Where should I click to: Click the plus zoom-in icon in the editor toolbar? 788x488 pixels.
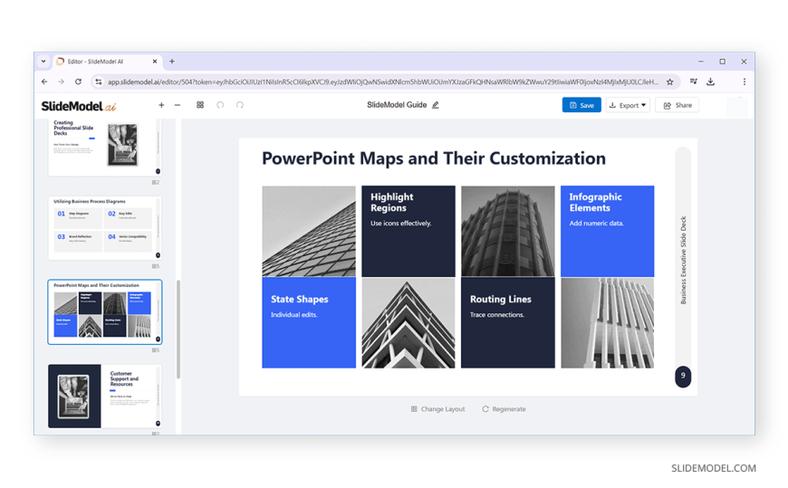pyautogui.click(x=161, y=105)
